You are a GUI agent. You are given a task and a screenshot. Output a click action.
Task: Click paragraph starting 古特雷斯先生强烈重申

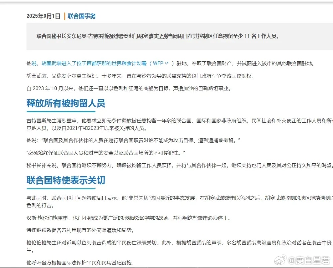[180, 124]
